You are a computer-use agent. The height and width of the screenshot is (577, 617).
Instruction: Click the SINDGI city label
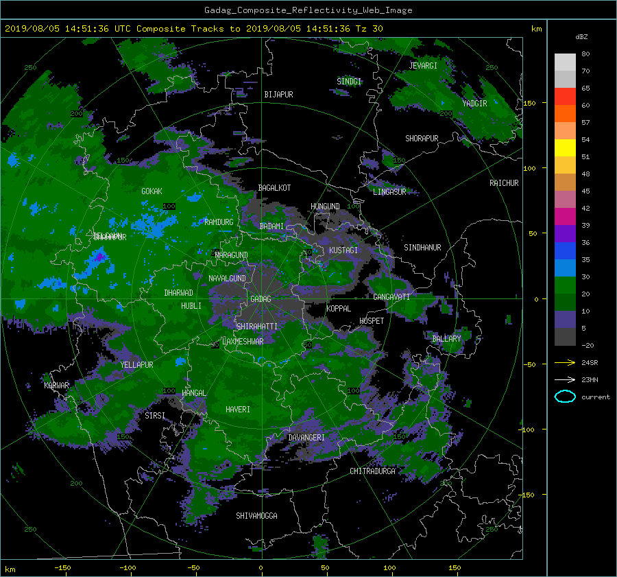[349, 82]
